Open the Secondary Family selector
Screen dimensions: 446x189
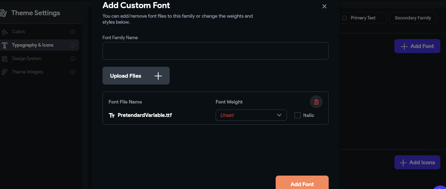(413, 18)
